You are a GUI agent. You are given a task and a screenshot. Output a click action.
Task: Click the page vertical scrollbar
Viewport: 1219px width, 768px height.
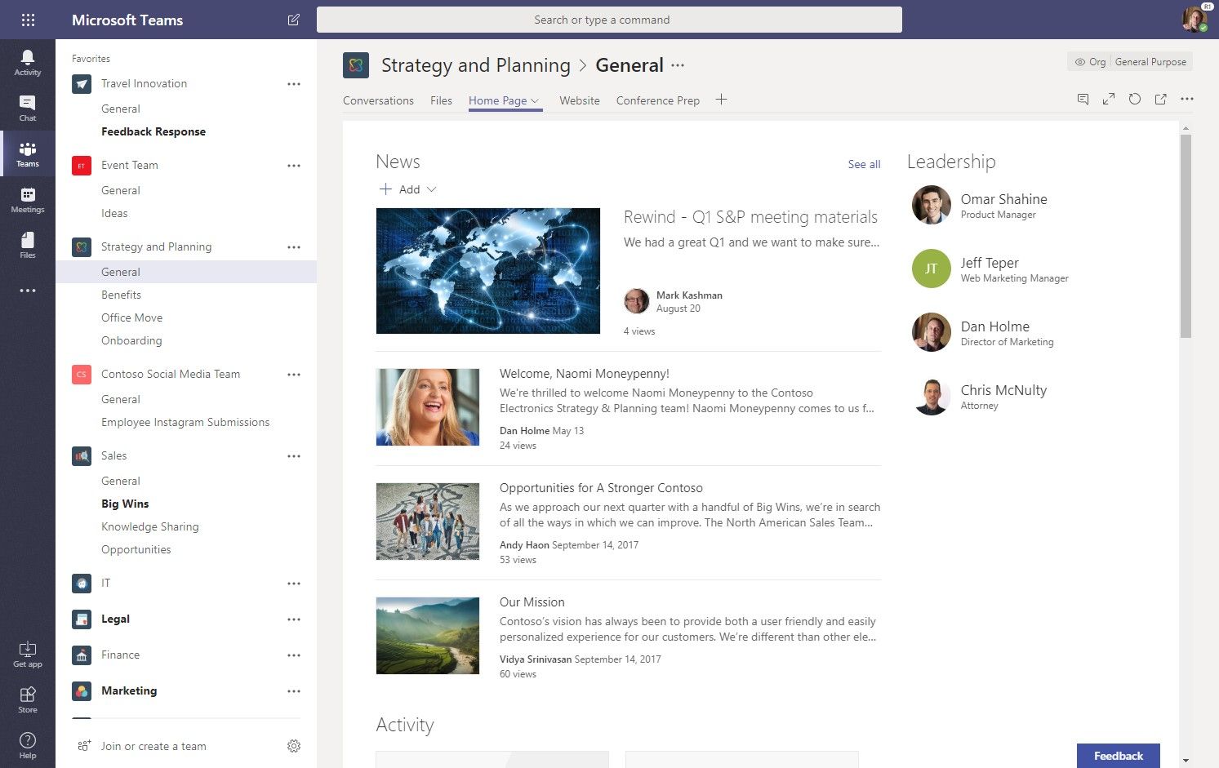tap(1186, 236)
